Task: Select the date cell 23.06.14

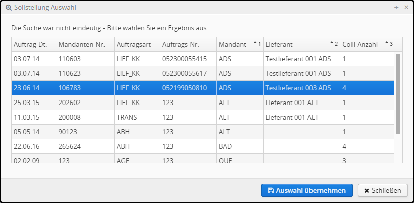Action: pos(34,88)
